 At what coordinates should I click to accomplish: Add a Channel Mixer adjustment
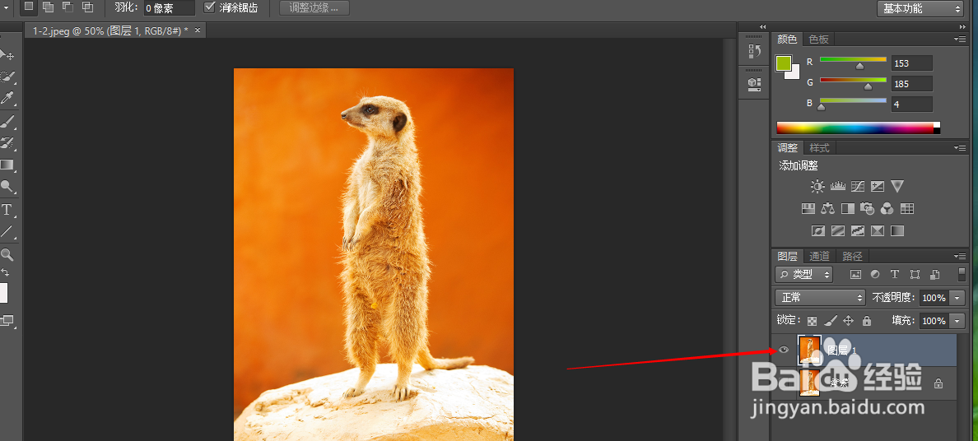(887, 208)
